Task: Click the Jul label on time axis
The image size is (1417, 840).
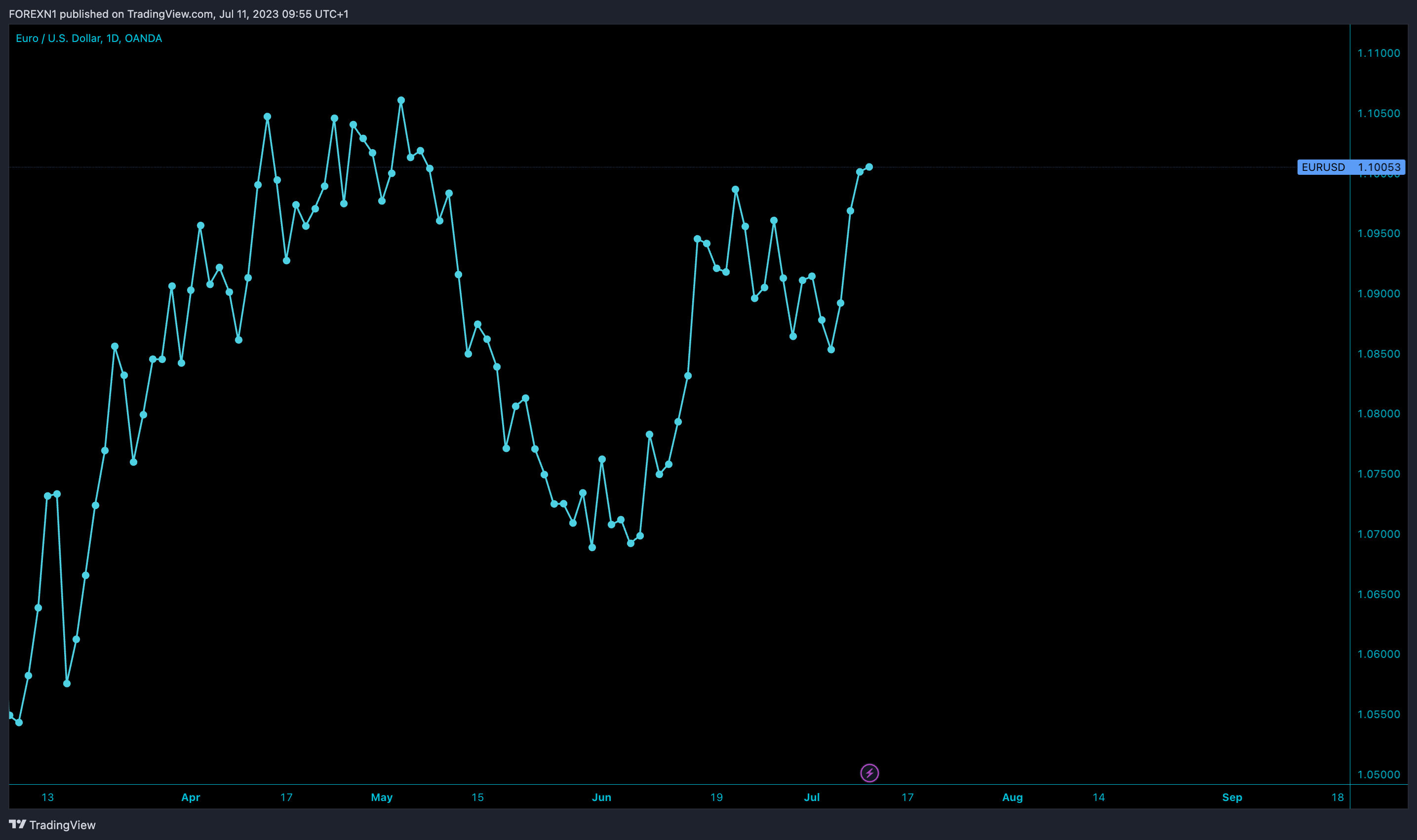Action: [812, 797]
